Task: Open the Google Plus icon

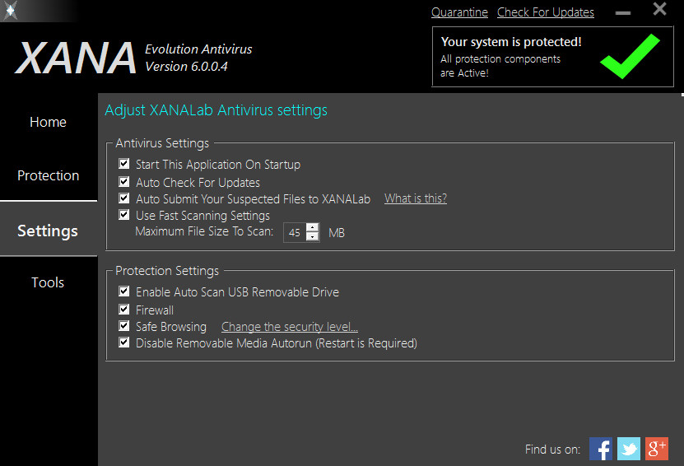Action: pos(657,449)
